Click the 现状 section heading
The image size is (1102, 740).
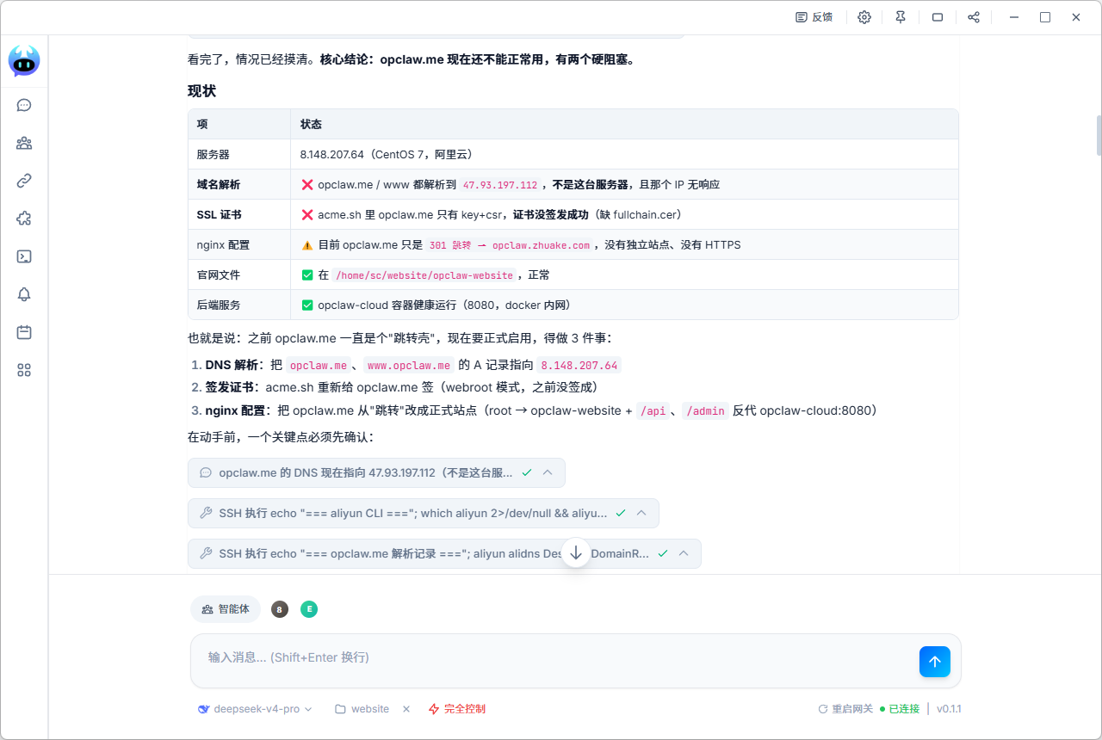coord(201,91)
